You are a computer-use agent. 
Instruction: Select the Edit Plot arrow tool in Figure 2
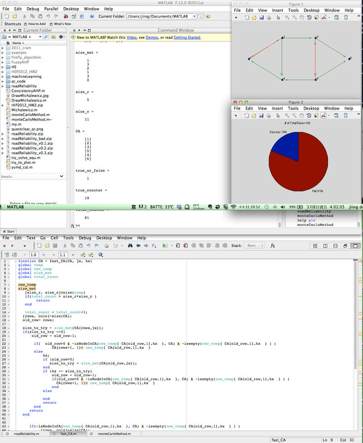coord(278,116)
